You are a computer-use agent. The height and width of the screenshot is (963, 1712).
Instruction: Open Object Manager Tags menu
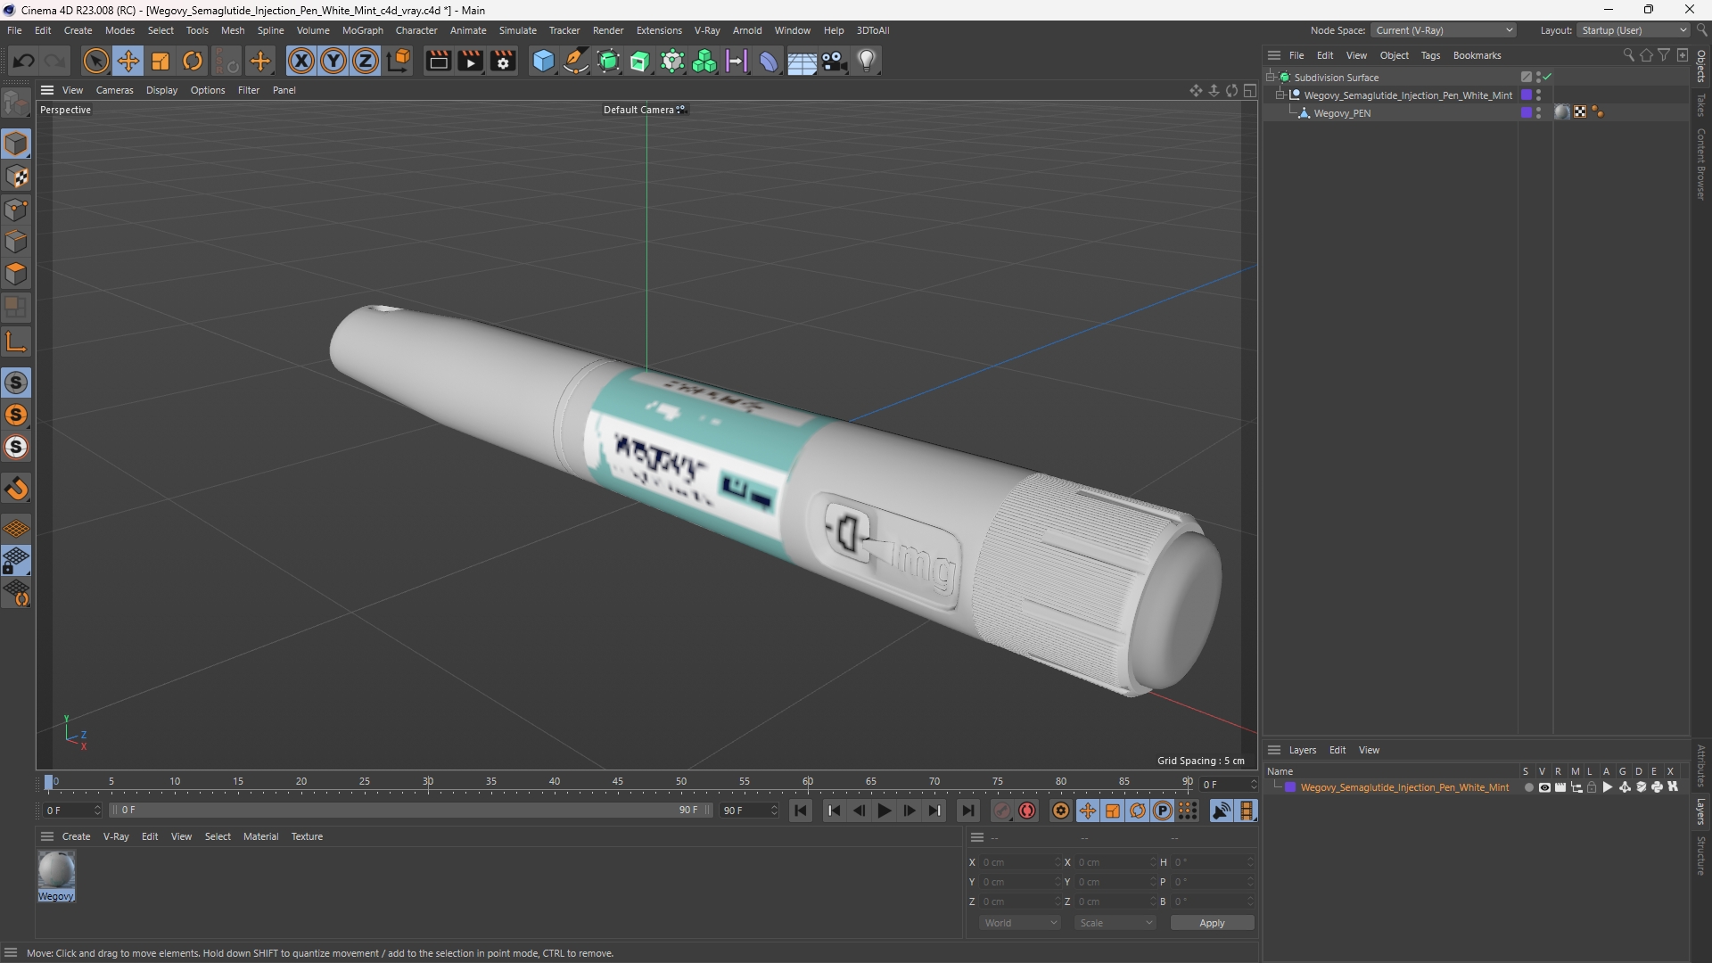tap(1430, 55)
